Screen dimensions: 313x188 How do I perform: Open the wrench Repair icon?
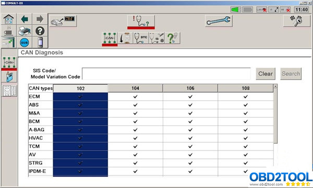click(x=219, y=21)
